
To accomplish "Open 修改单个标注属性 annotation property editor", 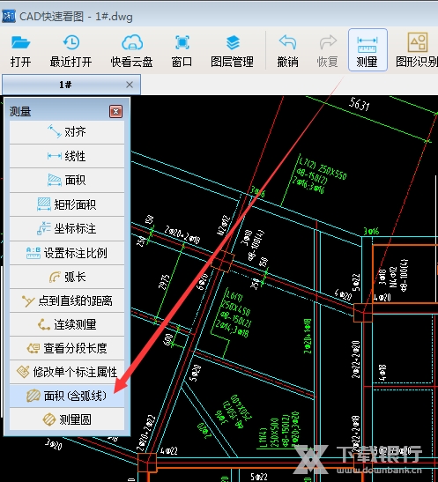I will pyautogui.click(x=67, y=372).
